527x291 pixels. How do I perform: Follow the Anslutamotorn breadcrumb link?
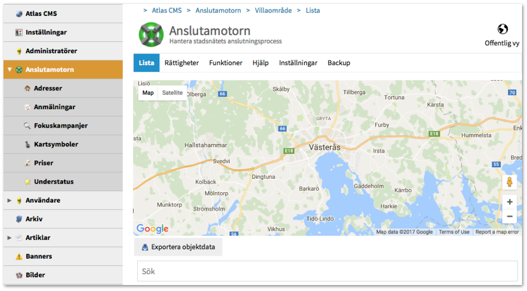coord(218,10)
